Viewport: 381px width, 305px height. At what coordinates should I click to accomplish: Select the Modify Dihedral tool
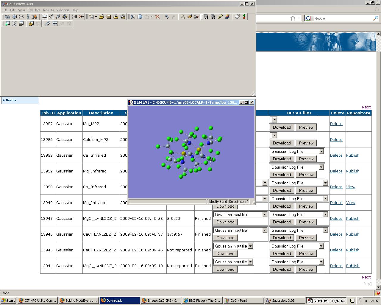[58, 17]
